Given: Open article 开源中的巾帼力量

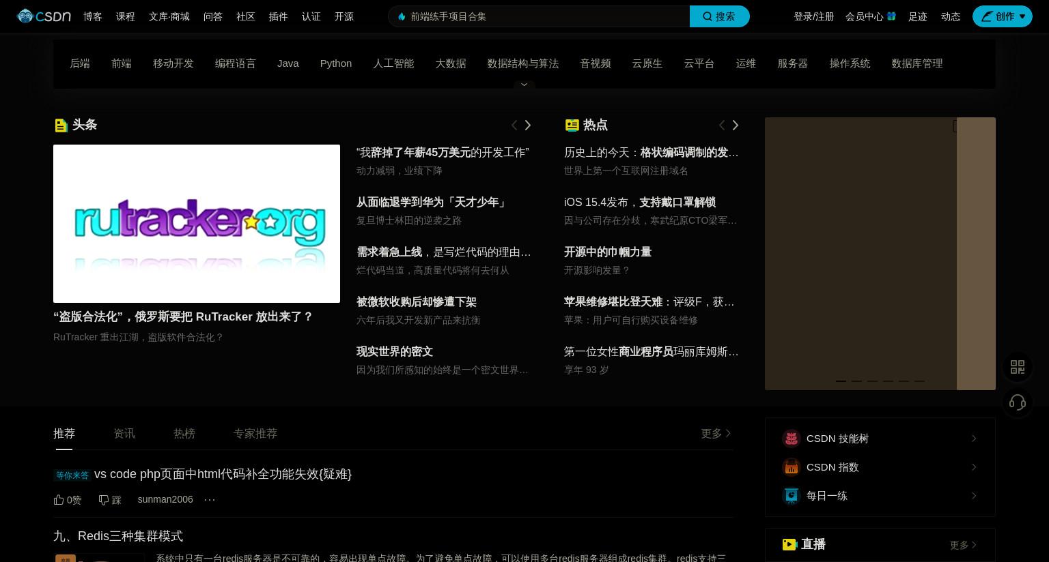Looking at the screenshot, I should [x=608, y=252].
